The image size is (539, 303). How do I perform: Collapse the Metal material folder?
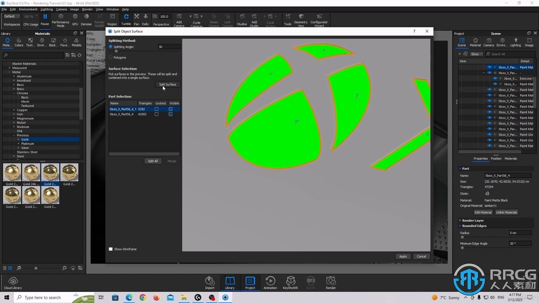pos(9,72)
